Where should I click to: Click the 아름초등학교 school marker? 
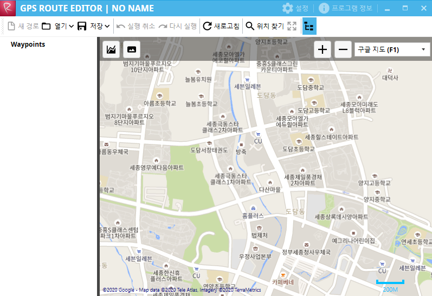[159, 96]
